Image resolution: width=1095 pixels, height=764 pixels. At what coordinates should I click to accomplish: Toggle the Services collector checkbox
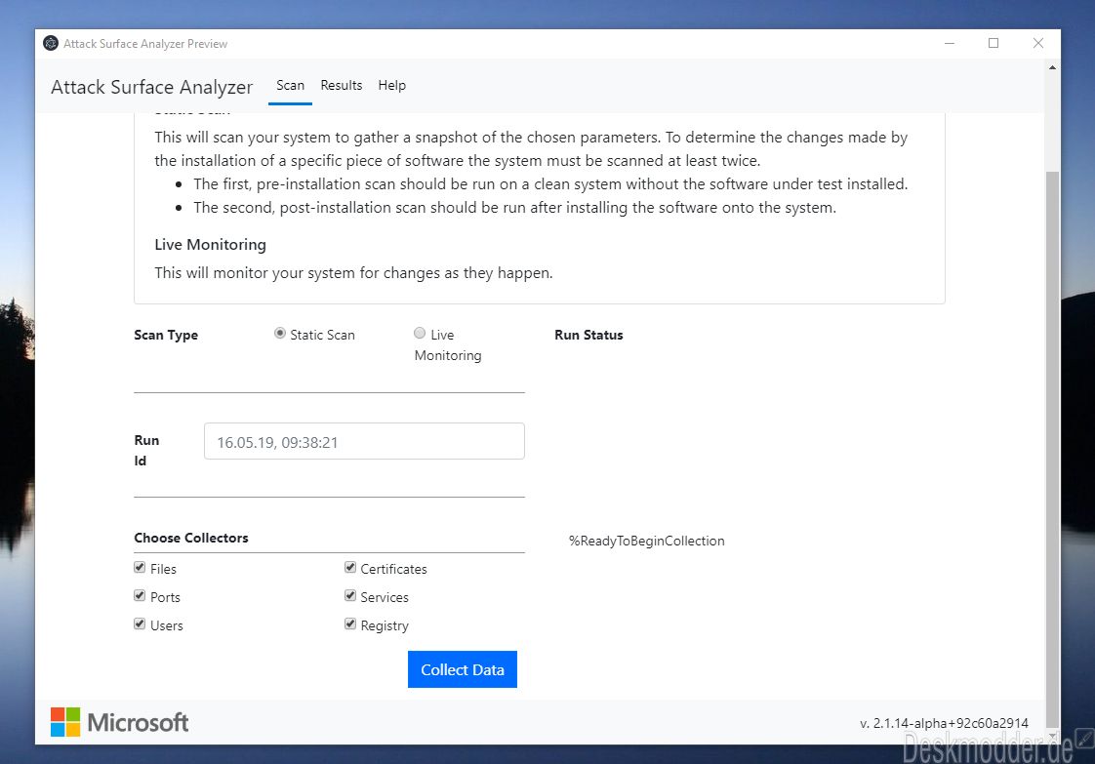coord(350,596)
